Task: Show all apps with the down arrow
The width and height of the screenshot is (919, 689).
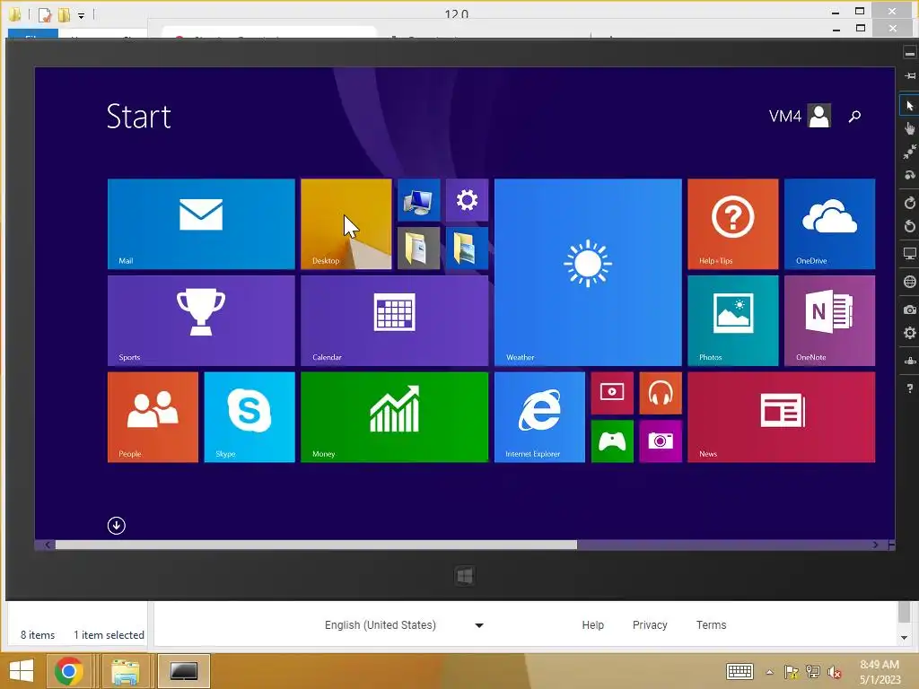Action: tap(116, 526)
